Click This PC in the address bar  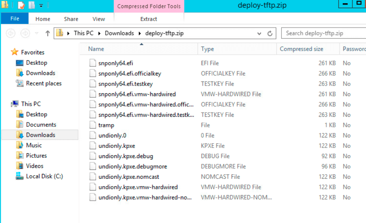coord(84,33)
